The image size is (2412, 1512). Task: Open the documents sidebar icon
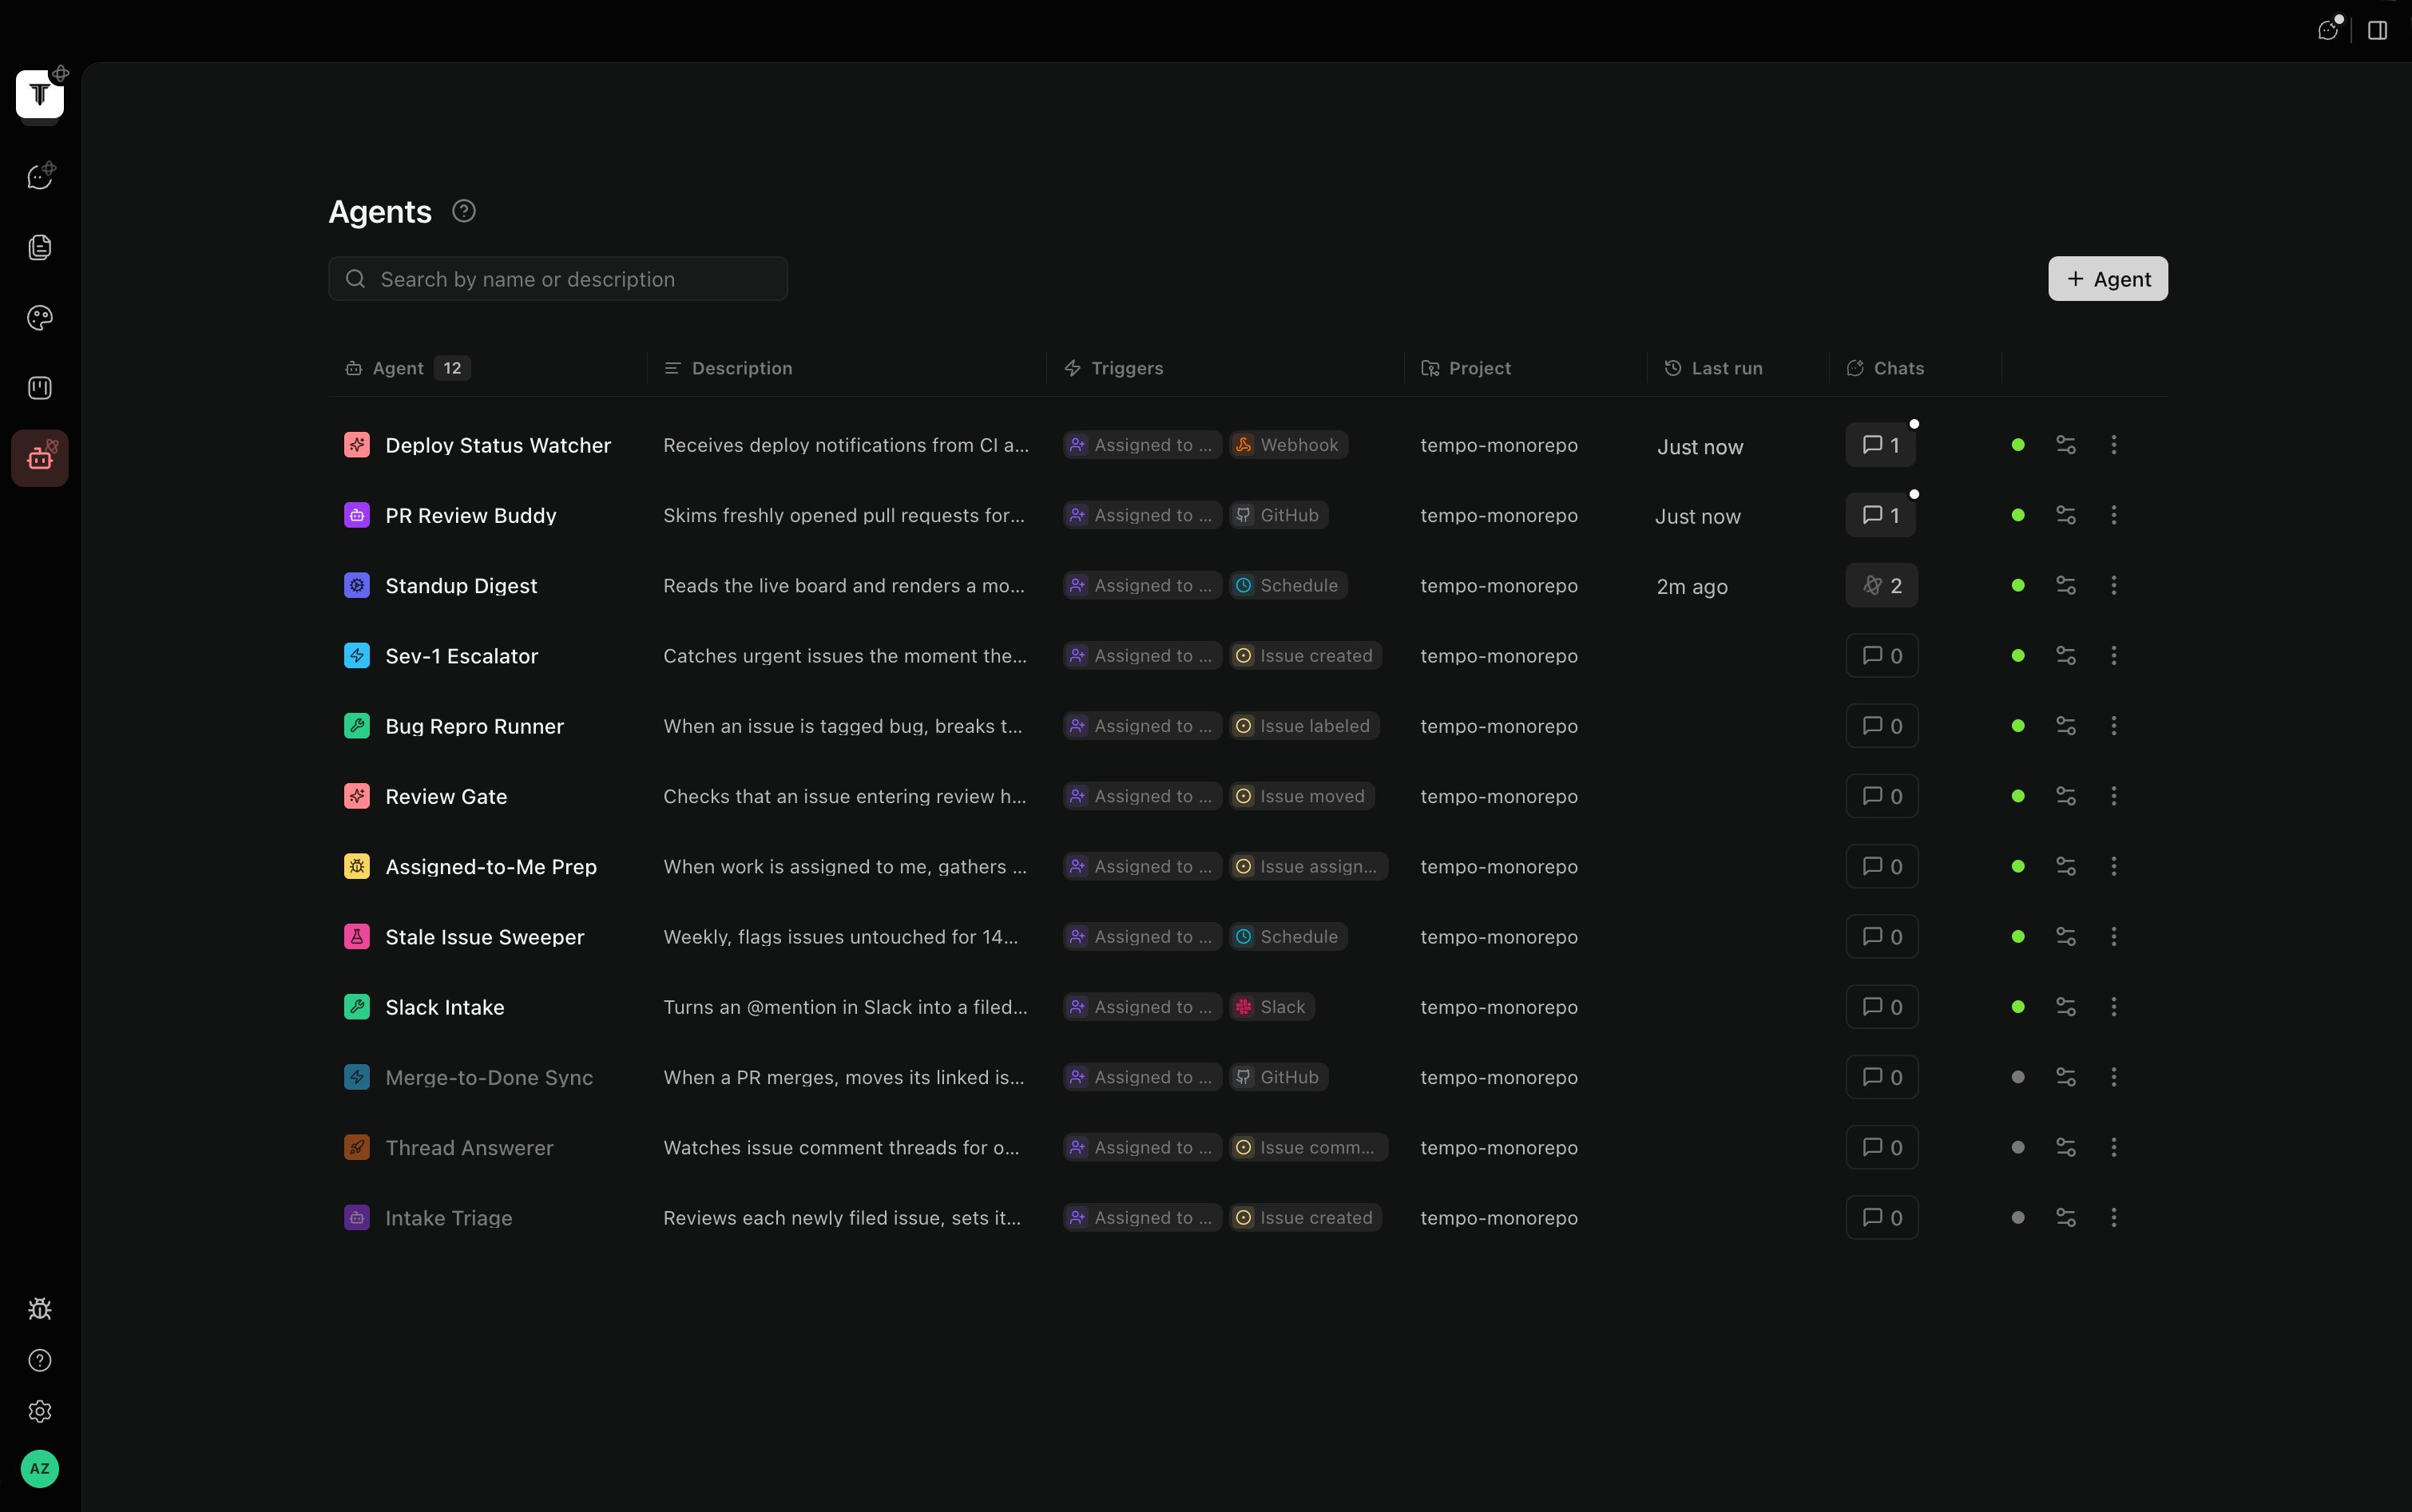[40, 247]
